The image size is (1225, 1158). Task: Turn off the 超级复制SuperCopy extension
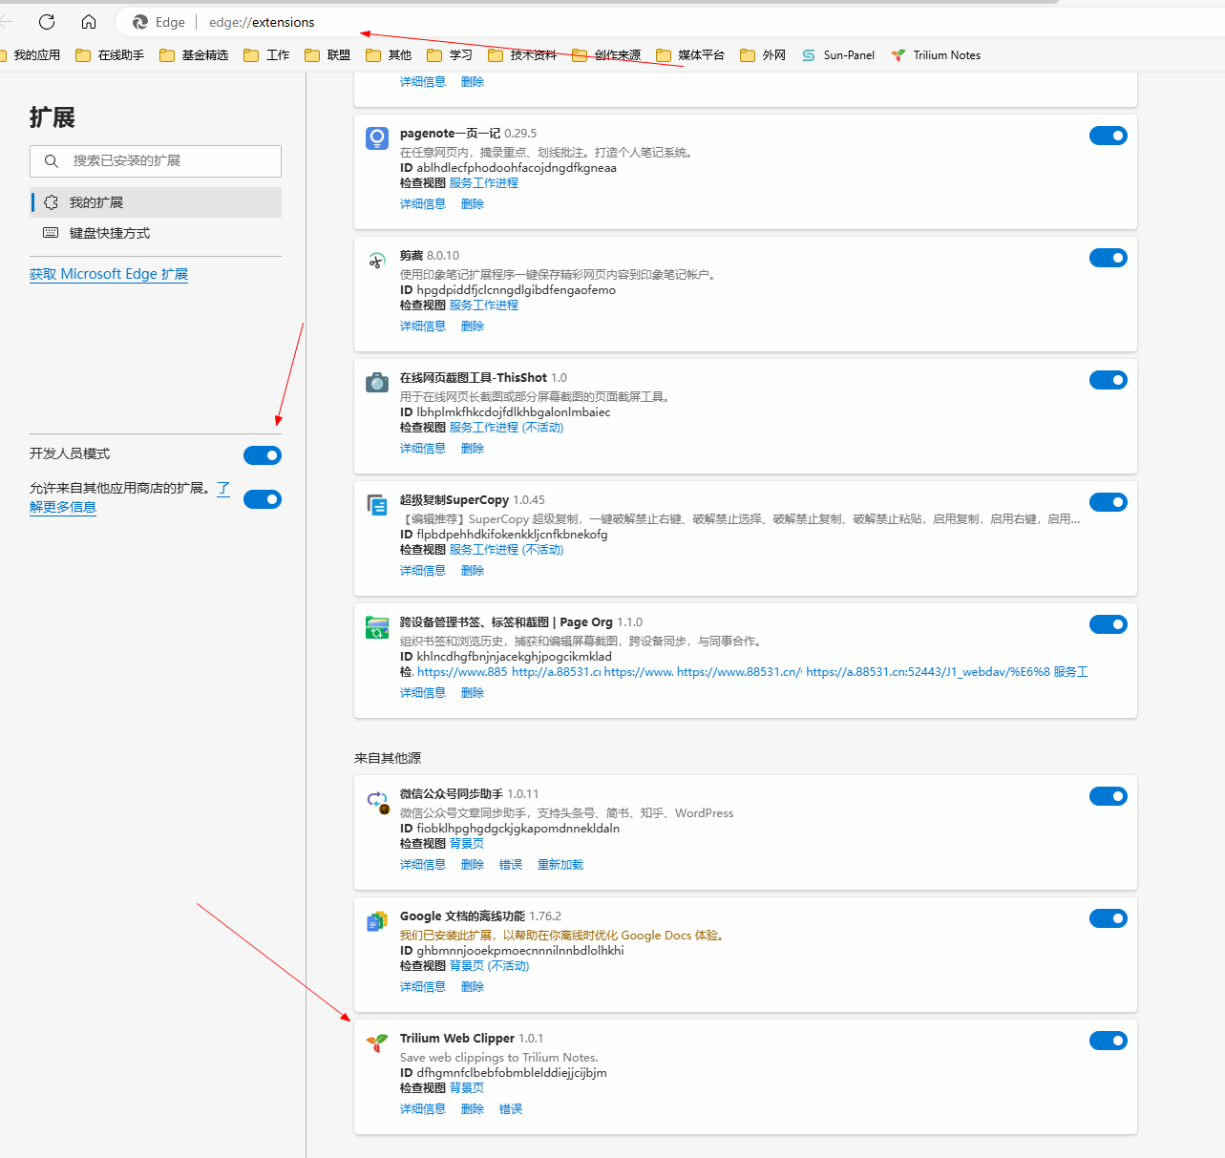click(1109, 502)
